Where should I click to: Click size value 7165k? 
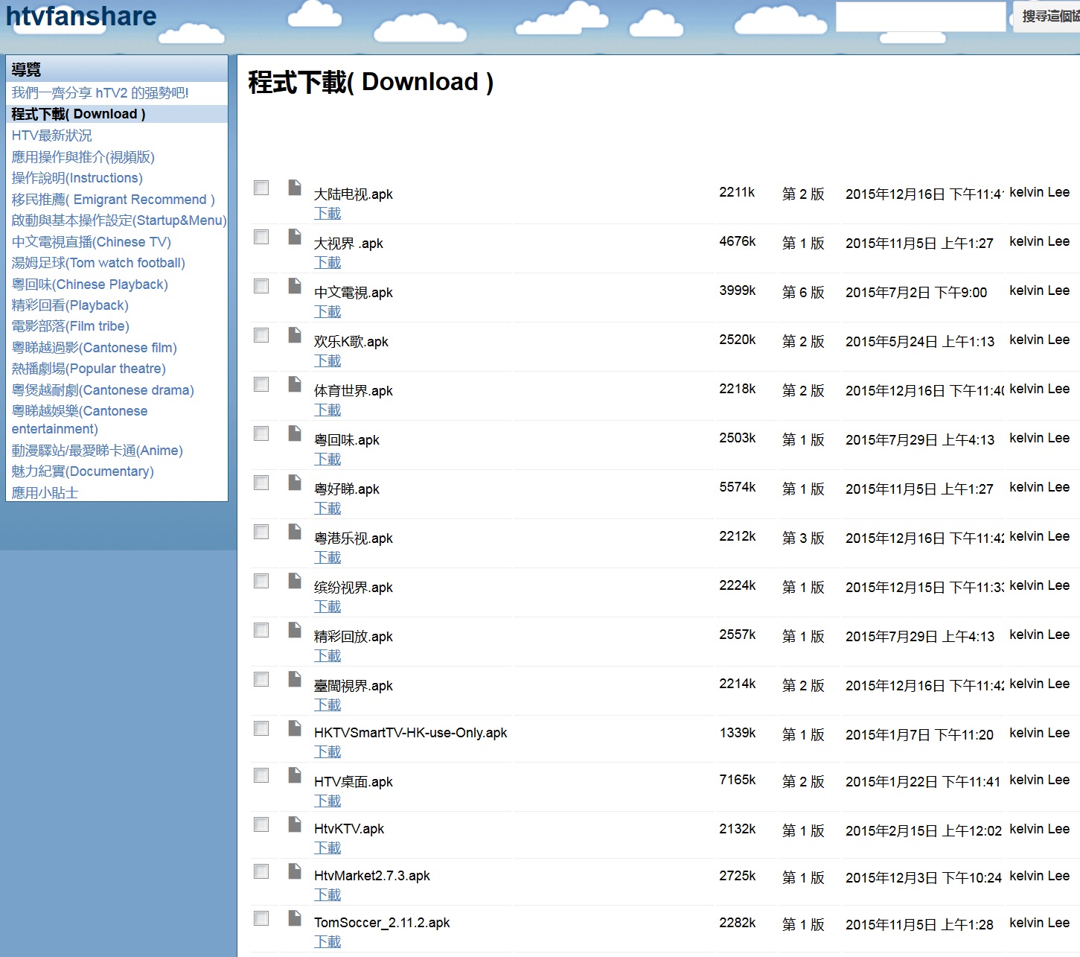(738, 780)
